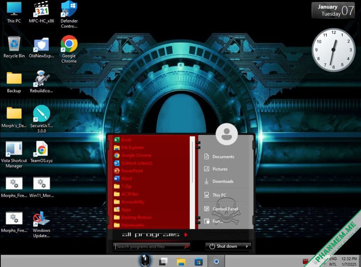Open Google Chrome desktop shortcut
Screen dimensions: 361x267
69,49
